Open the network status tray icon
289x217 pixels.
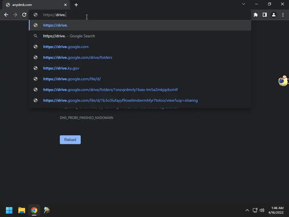pos(255,210)
